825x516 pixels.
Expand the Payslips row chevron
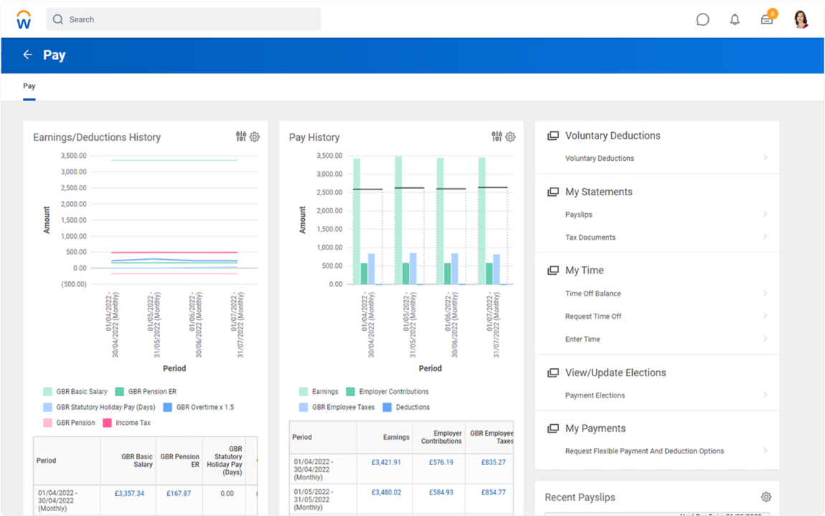[765, 215]
